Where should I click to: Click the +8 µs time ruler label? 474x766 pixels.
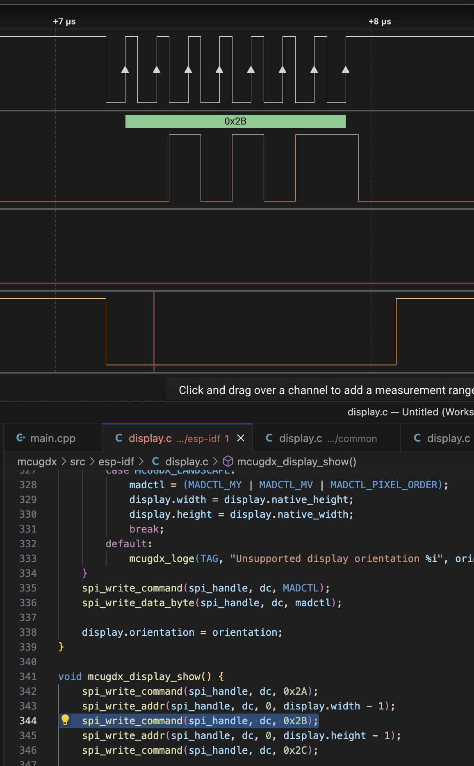pos(380,21)
